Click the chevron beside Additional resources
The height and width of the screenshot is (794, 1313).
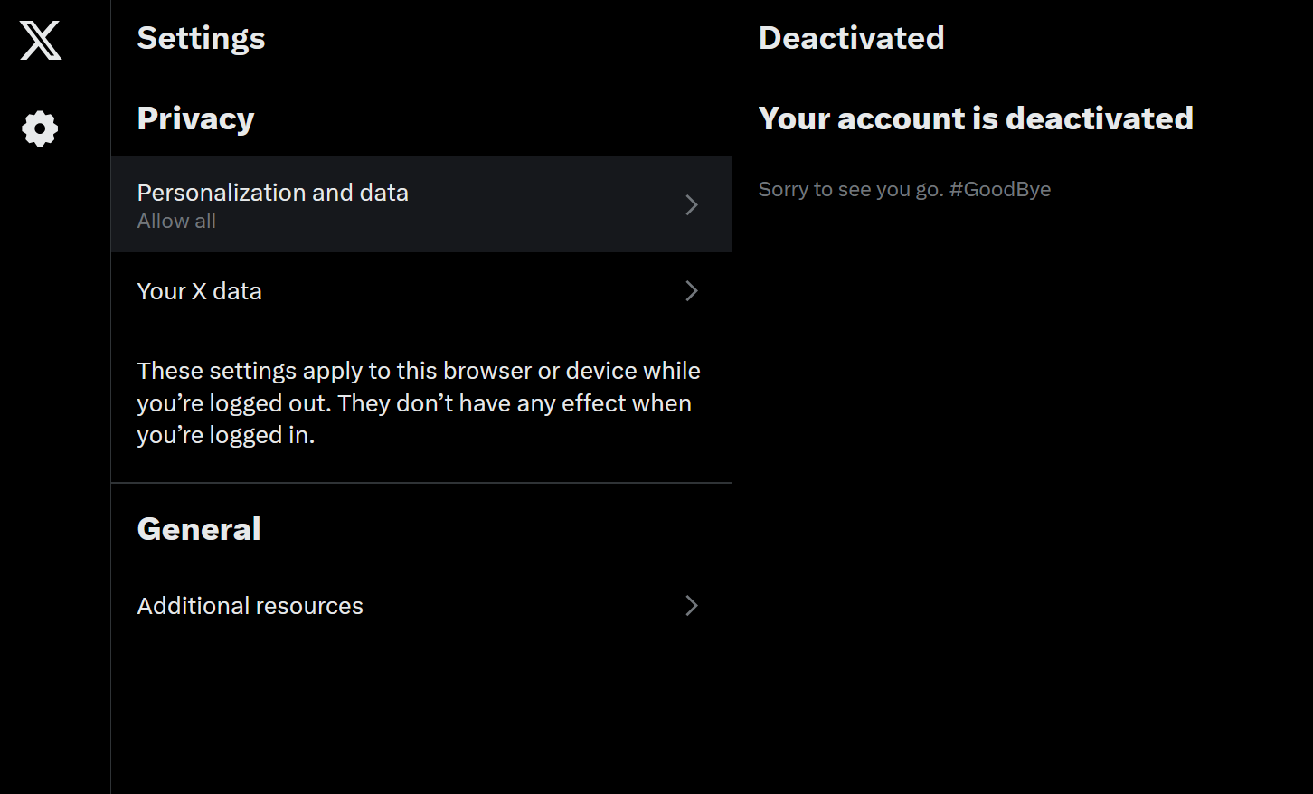[691, 606]
